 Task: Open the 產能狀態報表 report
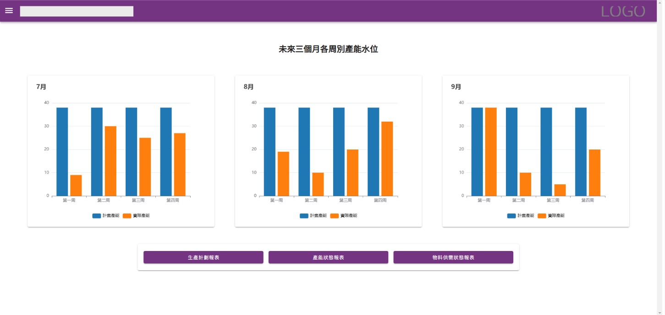[x=328, y=257]
